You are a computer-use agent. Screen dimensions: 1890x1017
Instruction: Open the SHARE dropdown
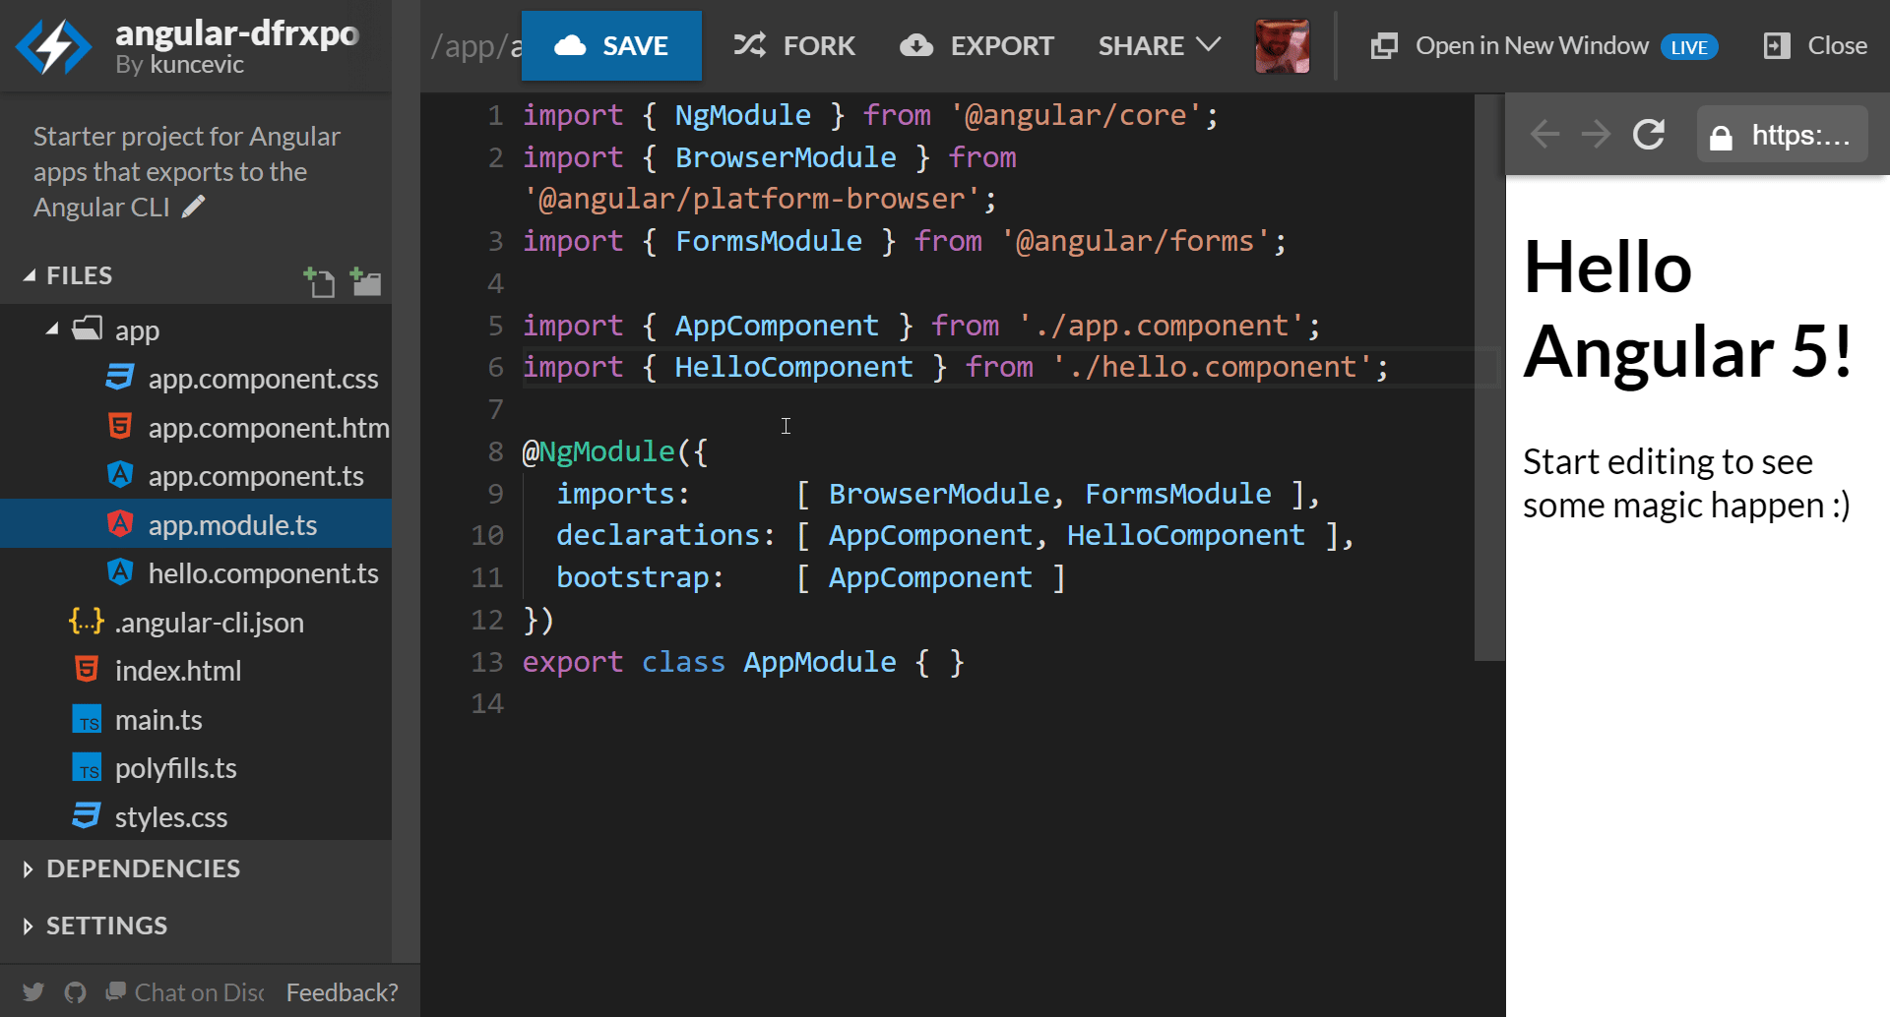click(1159, 46)
